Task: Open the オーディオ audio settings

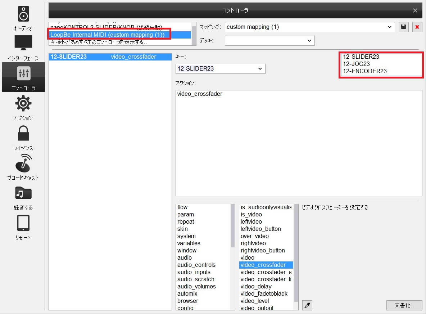Action: (23, 18)
